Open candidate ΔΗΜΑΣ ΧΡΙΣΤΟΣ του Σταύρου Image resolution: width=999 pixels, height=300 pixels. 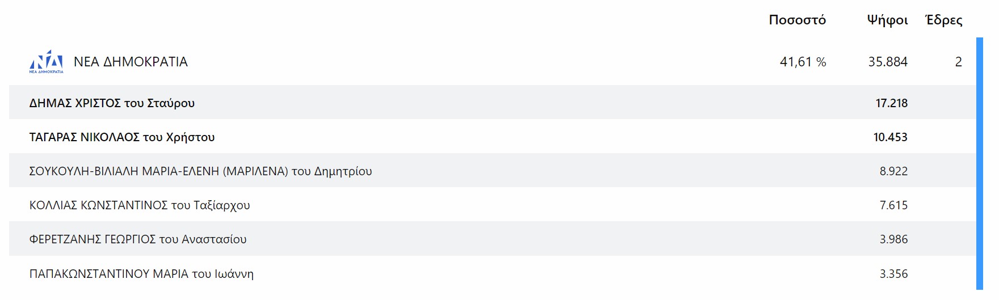[x=112, y=103]
